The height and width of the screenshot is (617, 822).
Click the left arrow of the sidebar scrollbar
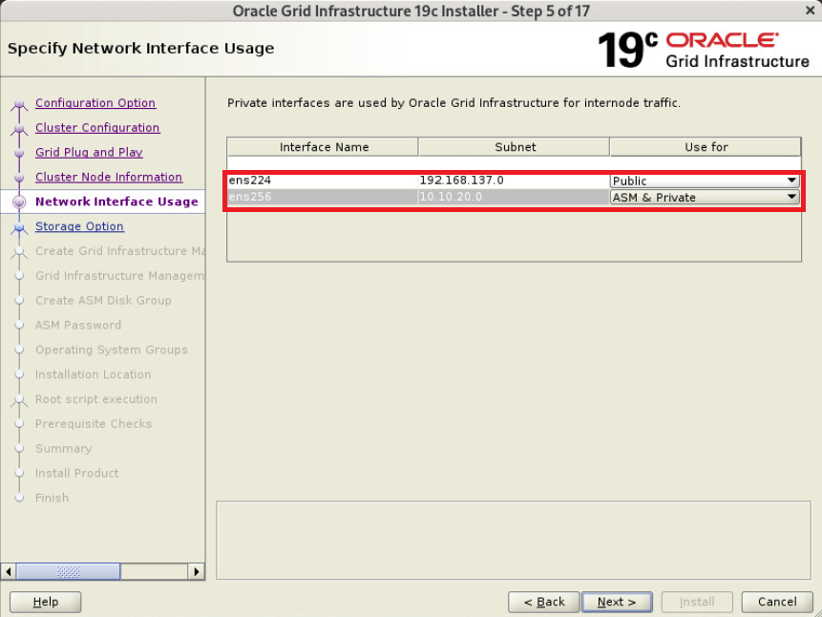click(9, 571)
